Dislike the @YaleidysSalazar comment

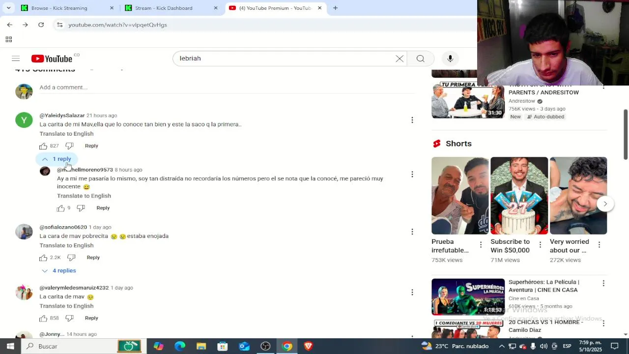coord(69,146)
